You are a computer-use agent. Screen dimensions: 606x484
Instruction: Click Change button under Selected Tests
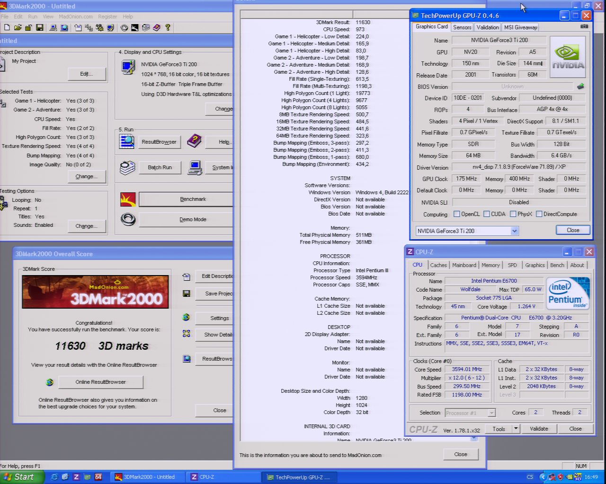tap(86, 176)
